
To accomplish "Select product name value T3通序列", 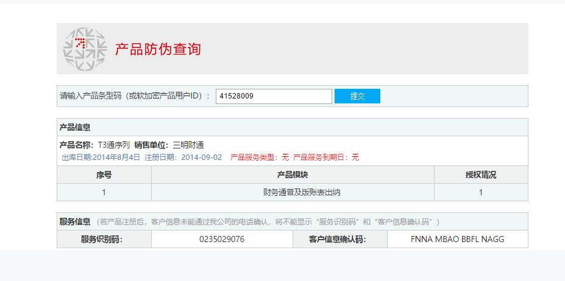I will [114, 145].
